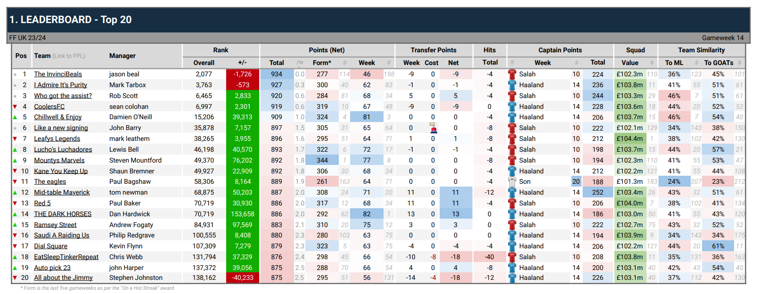Image resolution: width=760 pixels, height=294 pixels.
Task: Click the Team Similarity column group header
Action: (701, 50)
